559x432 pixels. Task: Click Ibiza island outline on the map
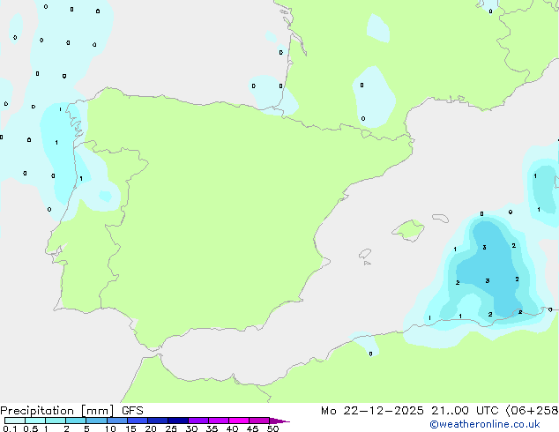coord(365,254)
